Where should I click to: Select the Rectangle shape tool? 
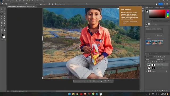tap(2, 30)
